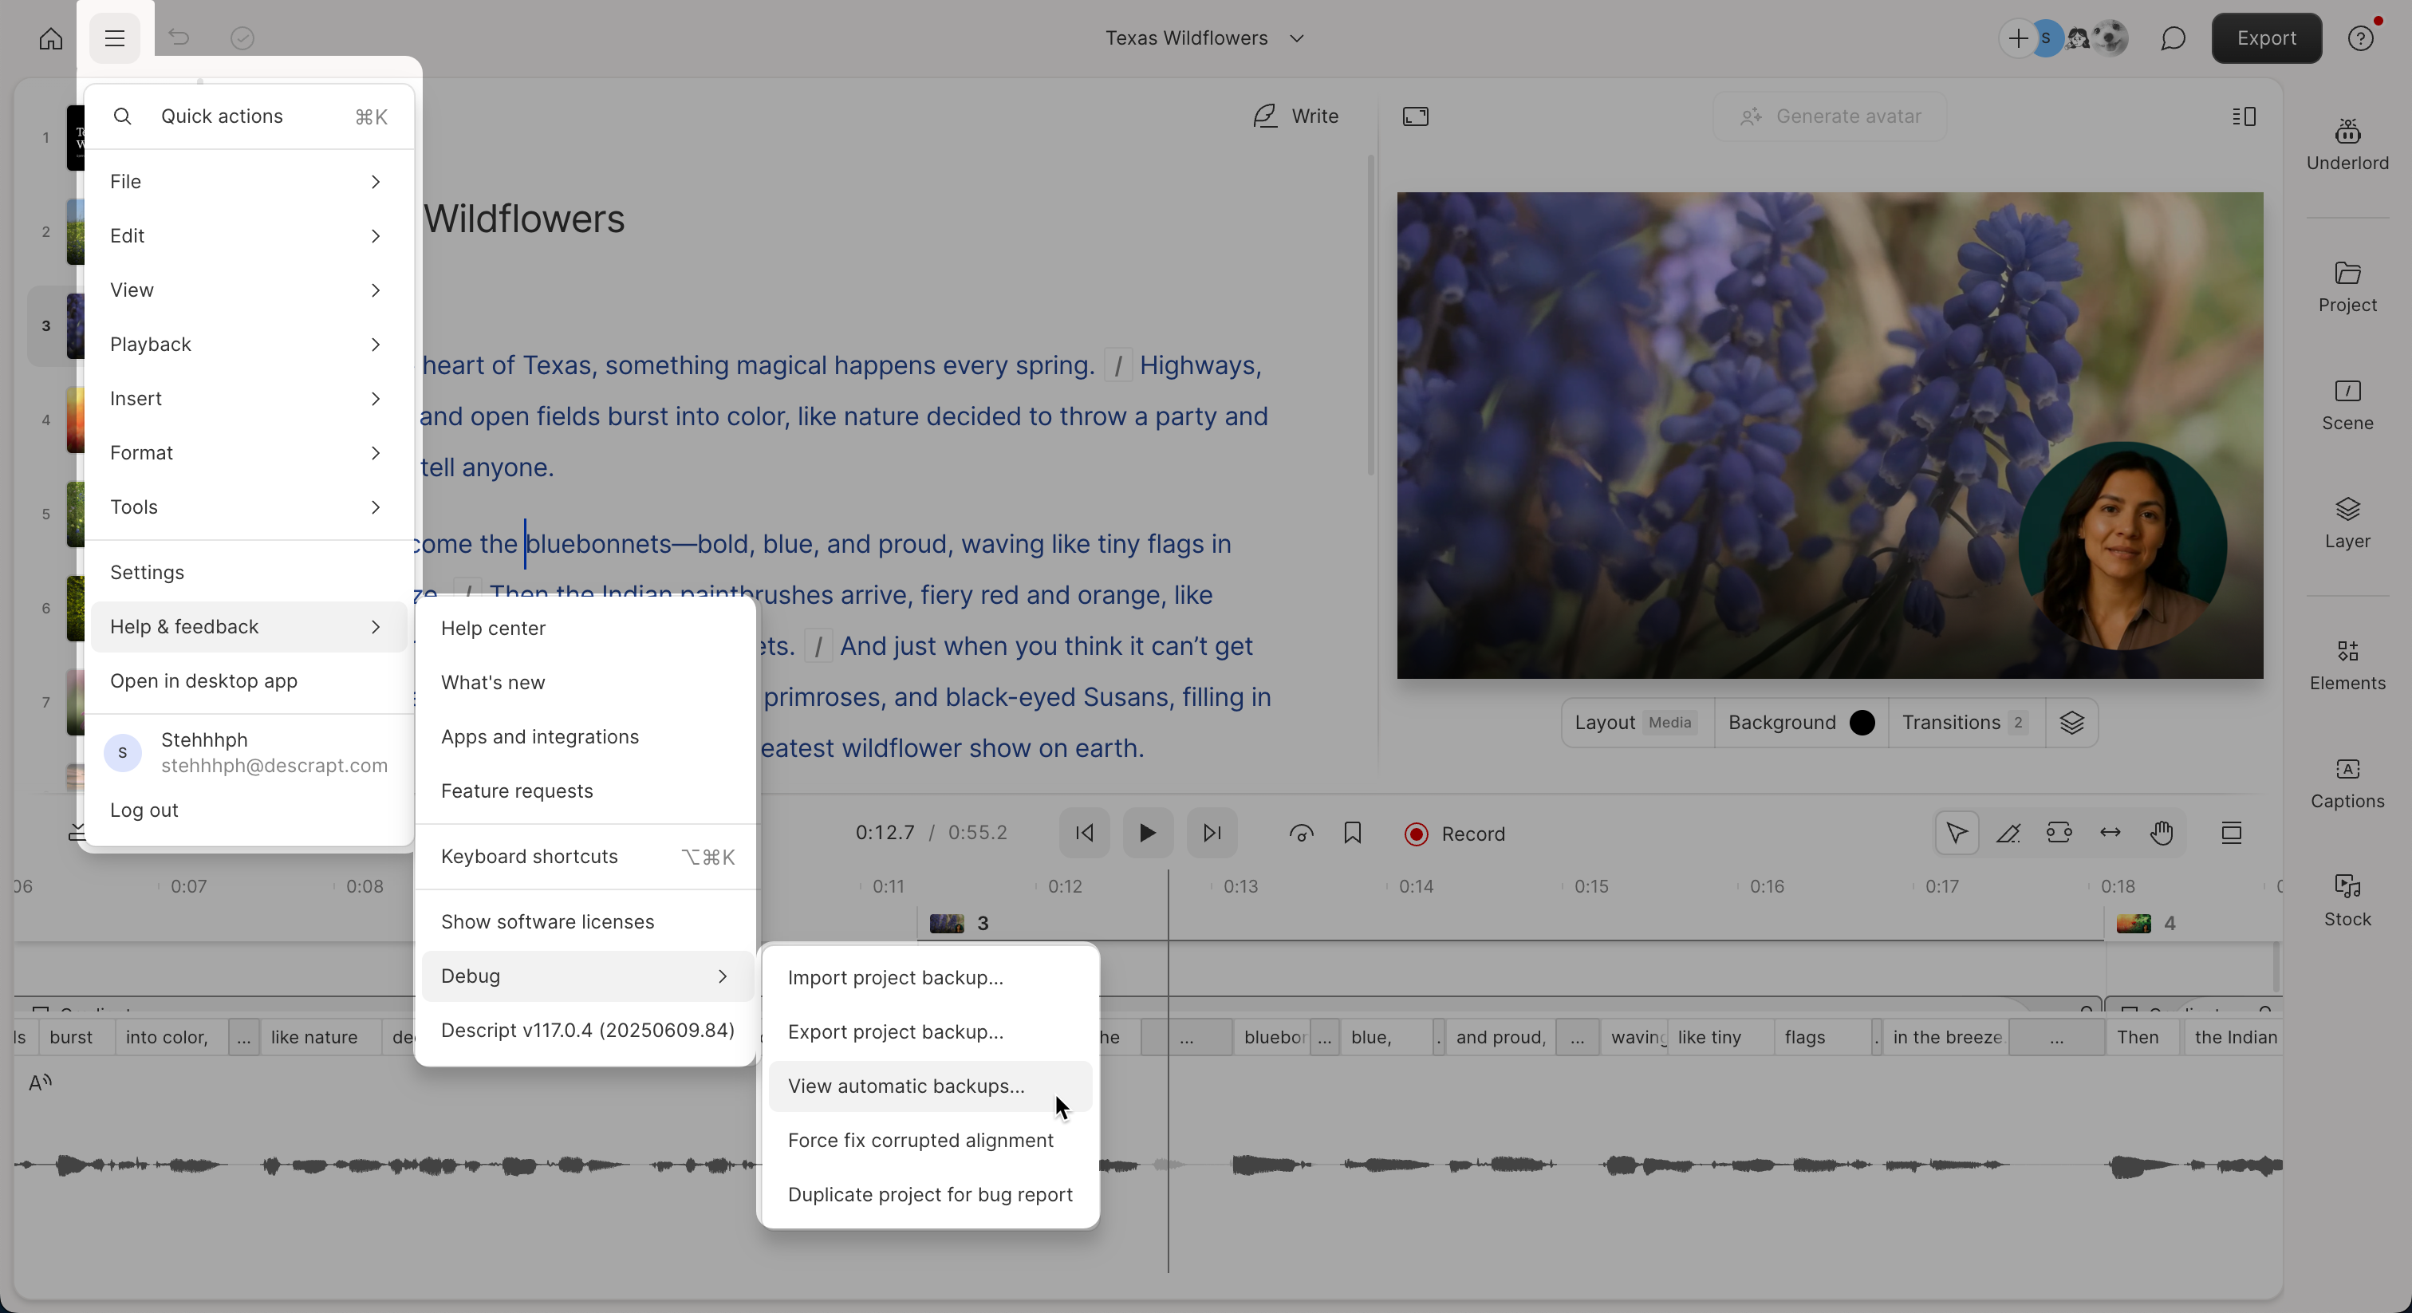Viewport: 2412px width, 1313px height.
Task: Expand the Edit submenu
Action: tap(248, 236)
